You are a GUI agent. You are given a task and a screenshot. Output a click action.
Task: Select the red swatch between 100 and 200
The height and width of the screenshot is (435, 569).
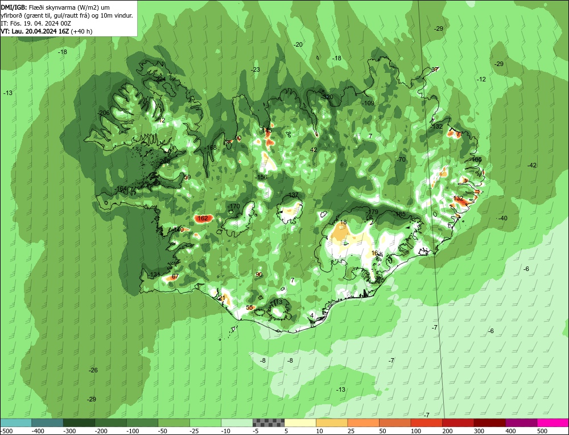tap(426, 422)
